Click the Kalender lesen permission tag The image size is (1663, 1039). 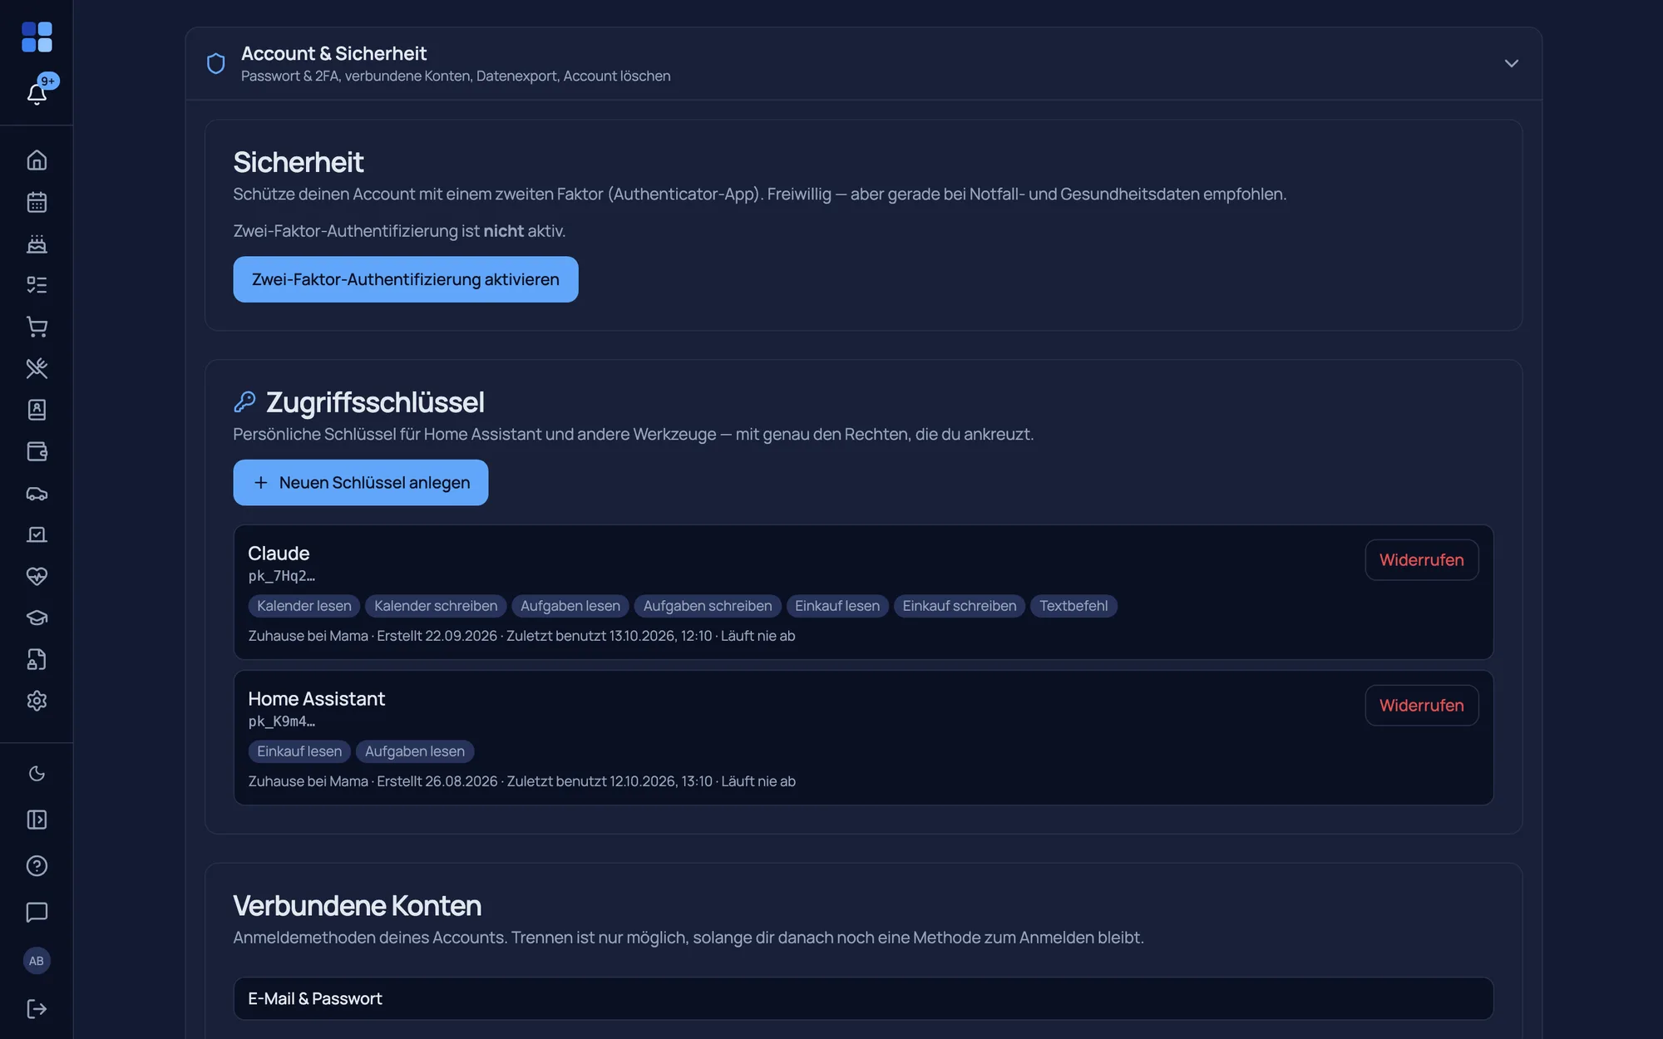click(304, 606)
